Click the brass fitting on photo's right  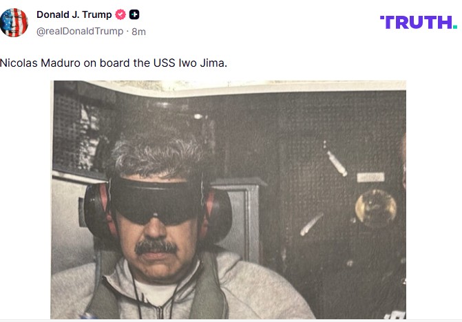[376, 207]
